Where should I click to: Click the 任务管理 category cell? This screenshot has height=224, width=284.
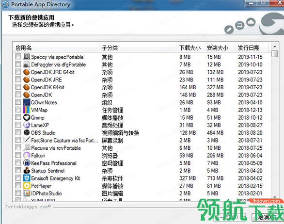[112, 110]
